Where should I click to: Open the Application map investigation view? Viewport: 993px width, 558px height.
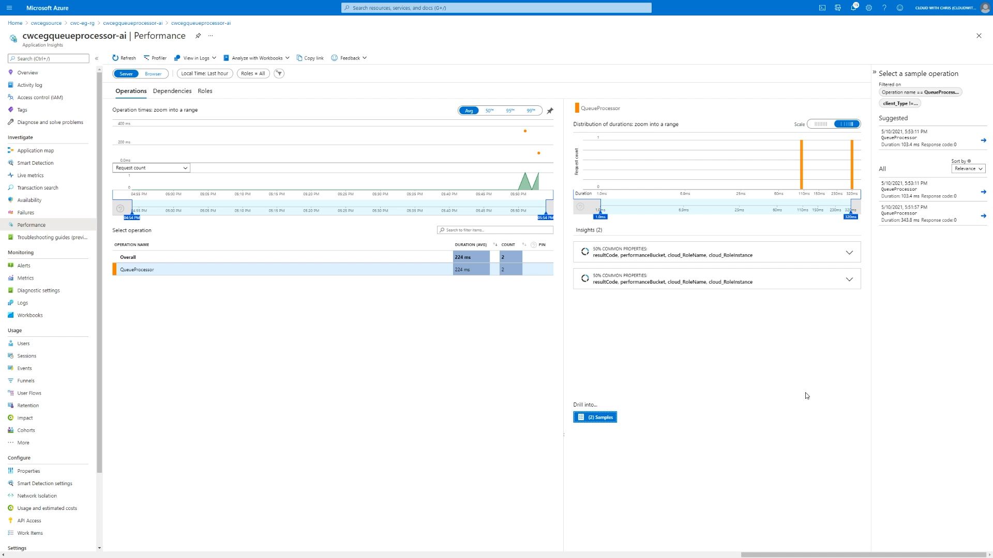35,150
